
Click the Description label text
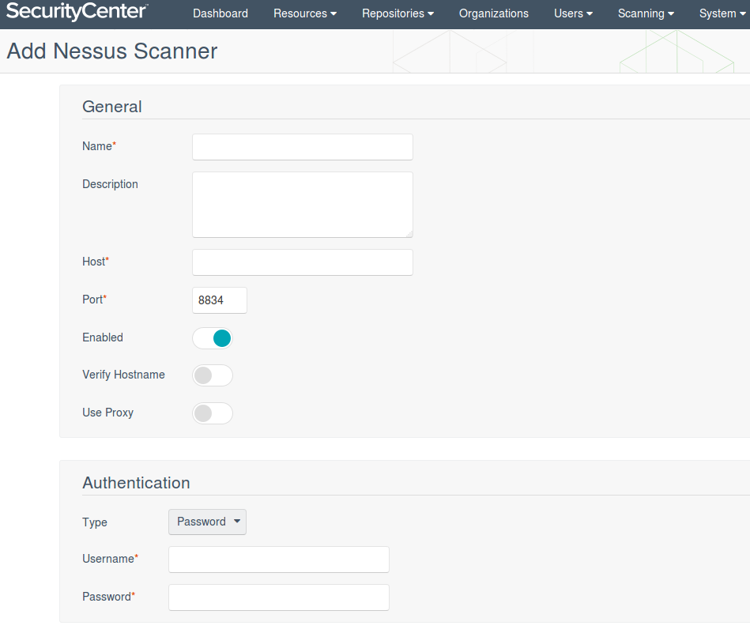click(110, 184)
